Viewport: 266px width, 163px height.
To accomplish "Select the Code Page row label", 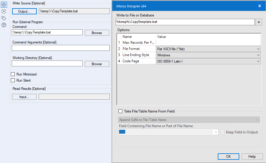I will pos(131,61).
